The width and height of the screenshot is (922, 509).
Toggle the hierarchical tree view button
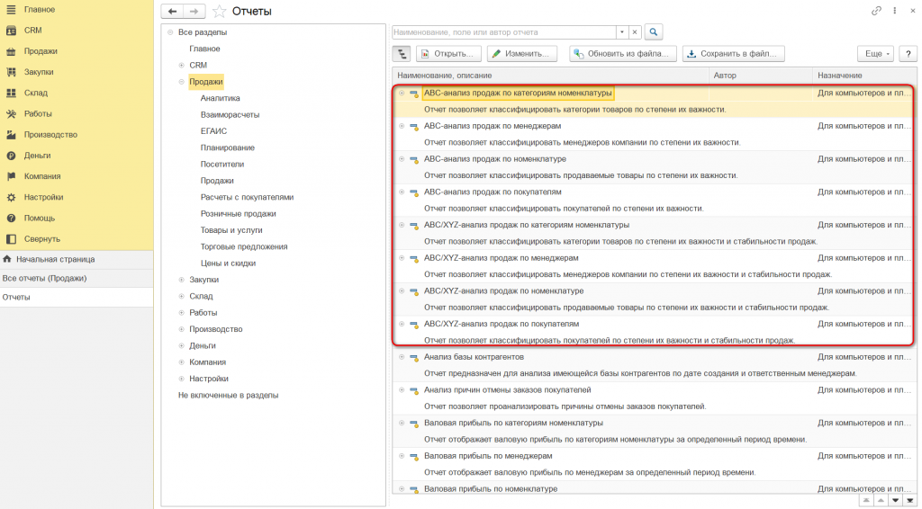(402, 53)
